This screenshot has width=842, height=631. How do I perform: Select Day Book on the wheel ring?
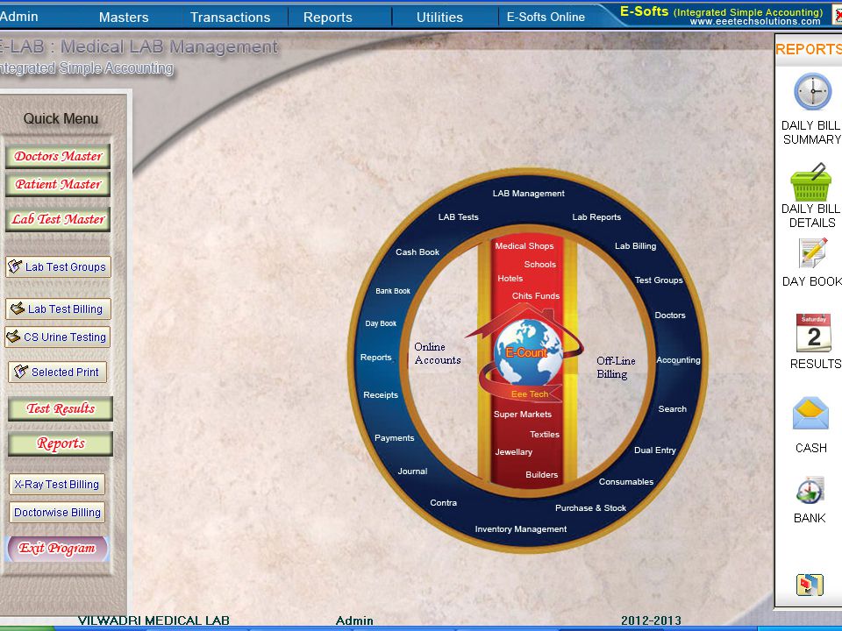(381, 323)
